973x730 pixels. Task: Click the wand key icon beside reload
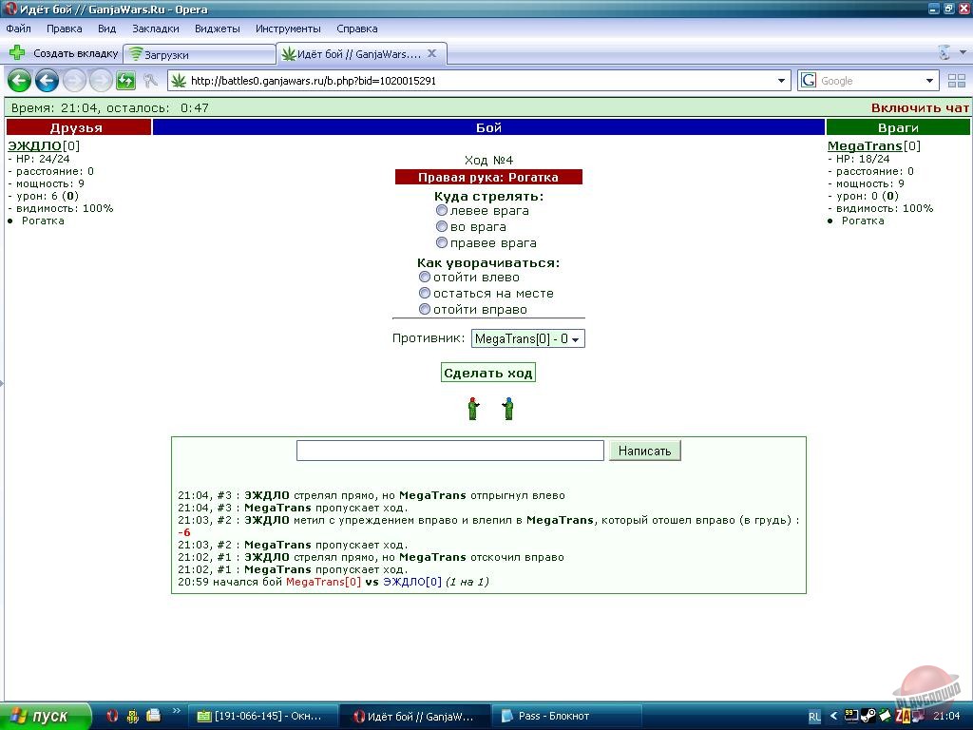[150, 81]
